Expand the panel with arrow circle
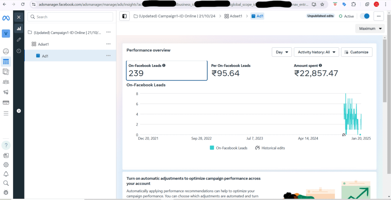391x200 pixels. click(19, 111)
